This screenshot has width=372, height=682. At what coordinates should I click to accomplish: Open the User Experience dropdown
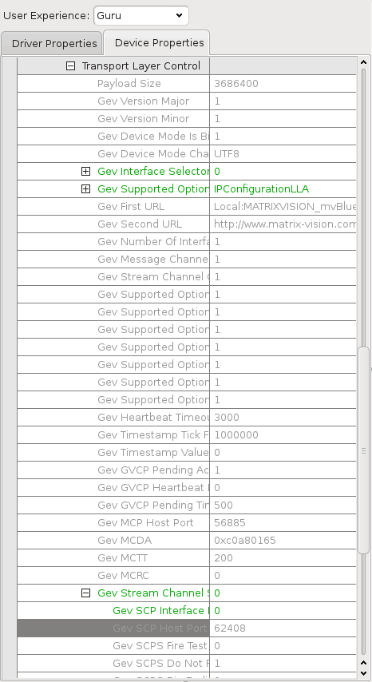(140, 16)
